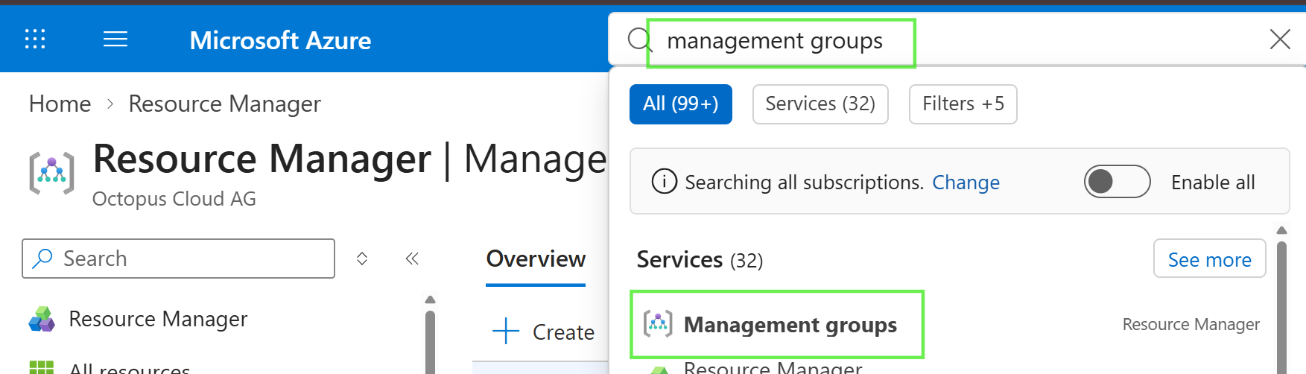The width and height of the screenshot is (1306, 374).
Task: Click the Resource Manager breadcrumb
Action: [224, 104]
